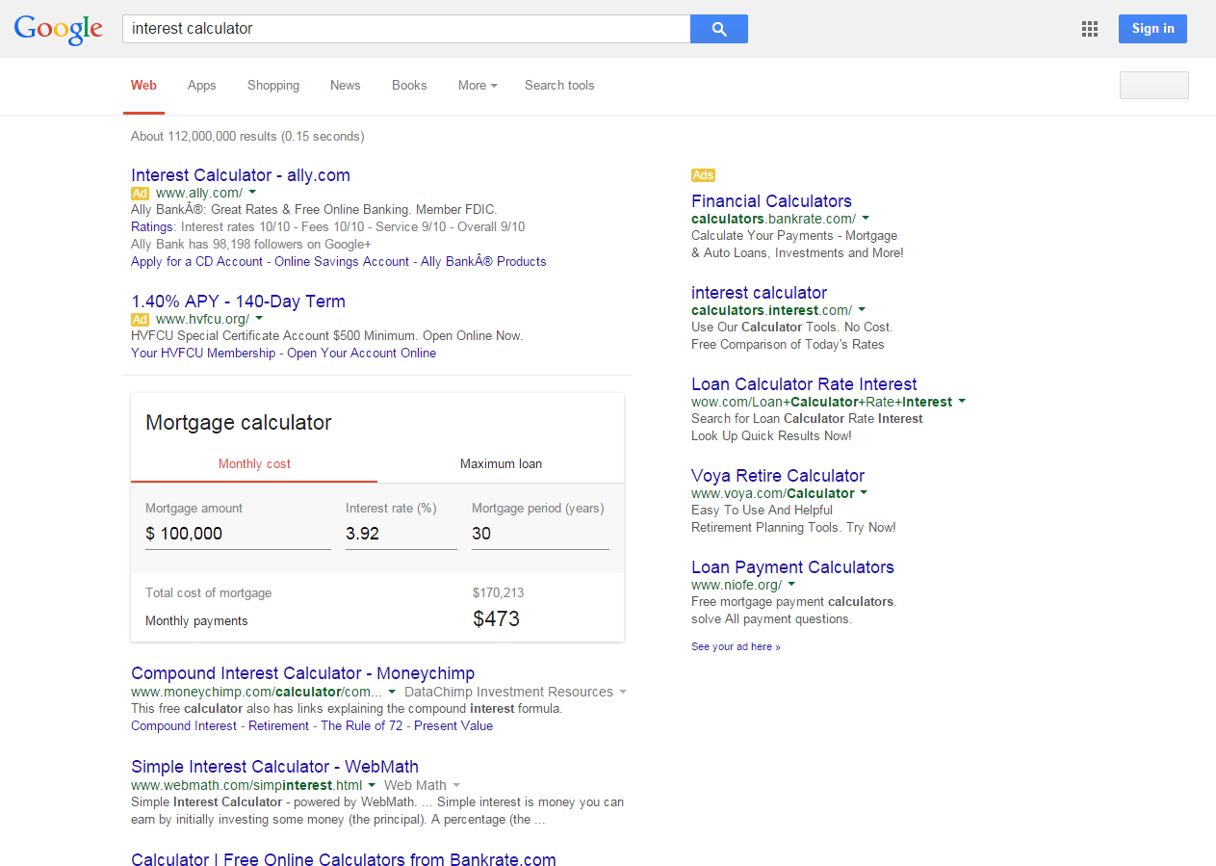The height and width of the screenshot is (866, 1216).
Task: Click the blank gray button below Sign in
Action: point(1153,85)
